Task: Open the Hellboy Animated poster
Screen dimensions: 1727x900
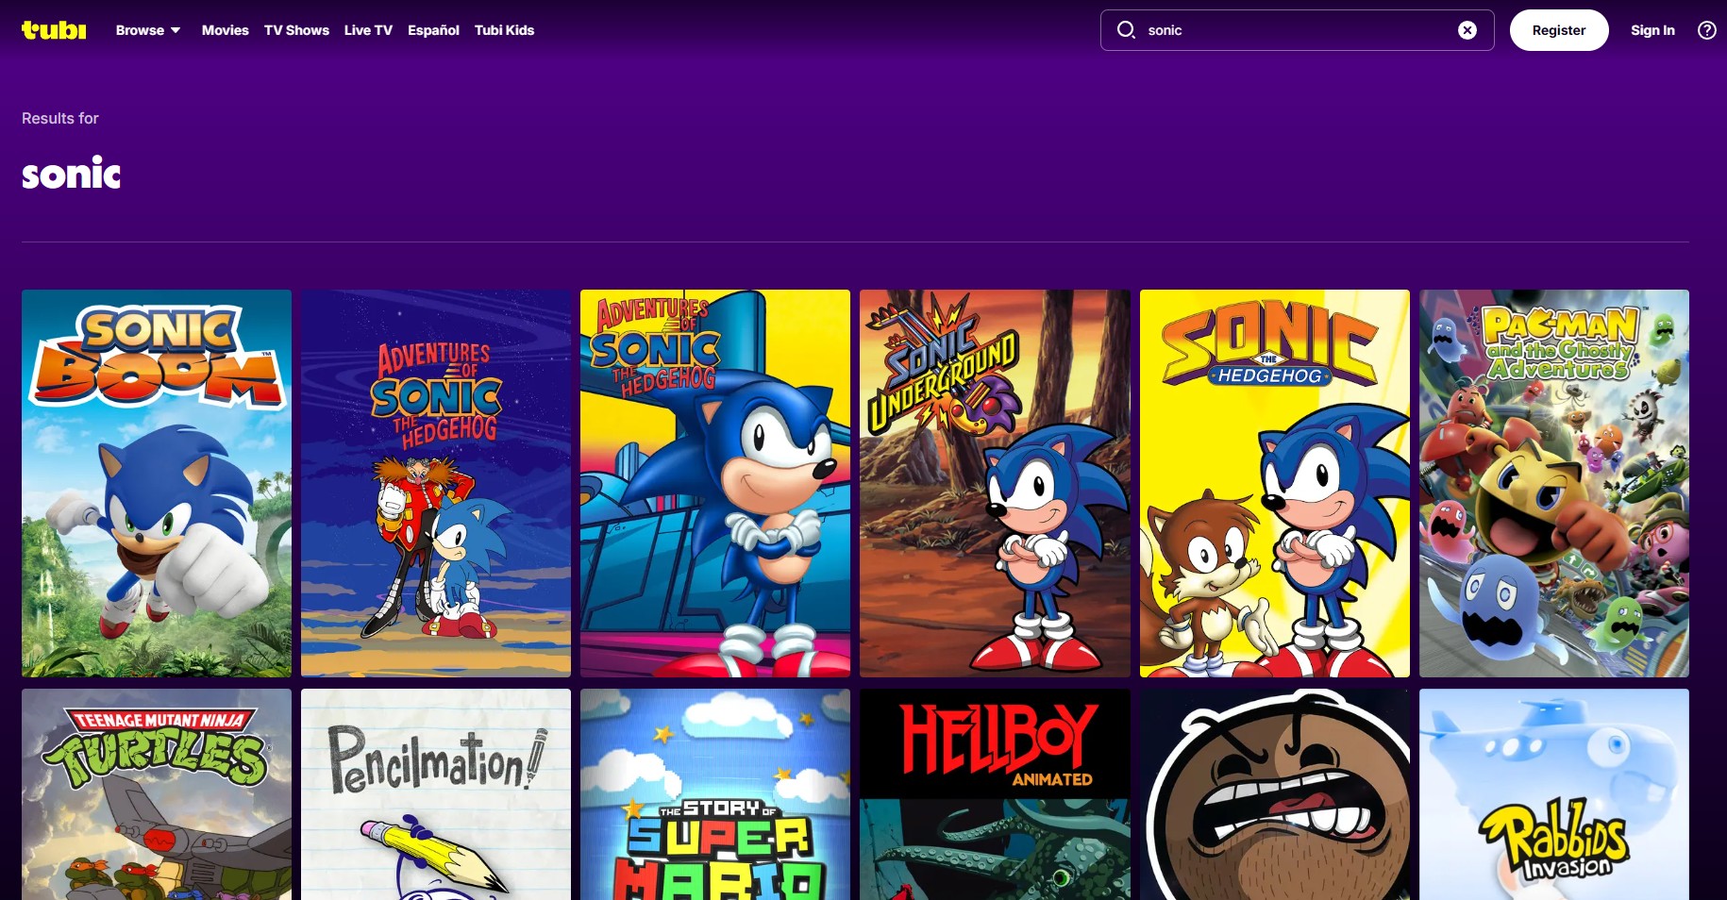Action: (x=995, y=794)
